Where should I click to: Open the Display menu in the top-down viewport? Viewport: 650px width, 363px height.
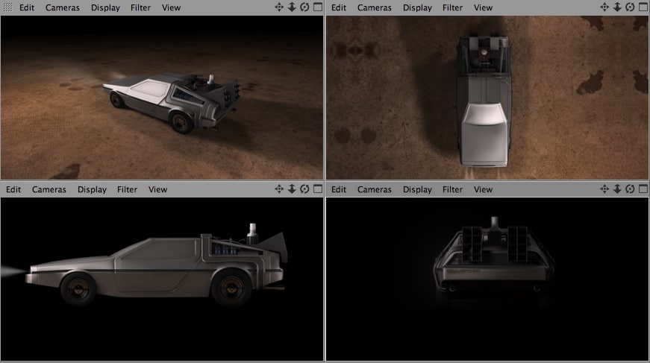[417, 7]
